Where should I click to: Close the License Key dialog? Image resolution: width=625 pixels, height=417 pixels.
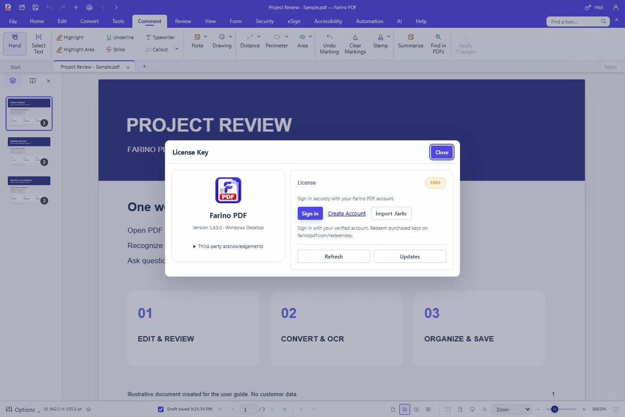tap(442, 152)
